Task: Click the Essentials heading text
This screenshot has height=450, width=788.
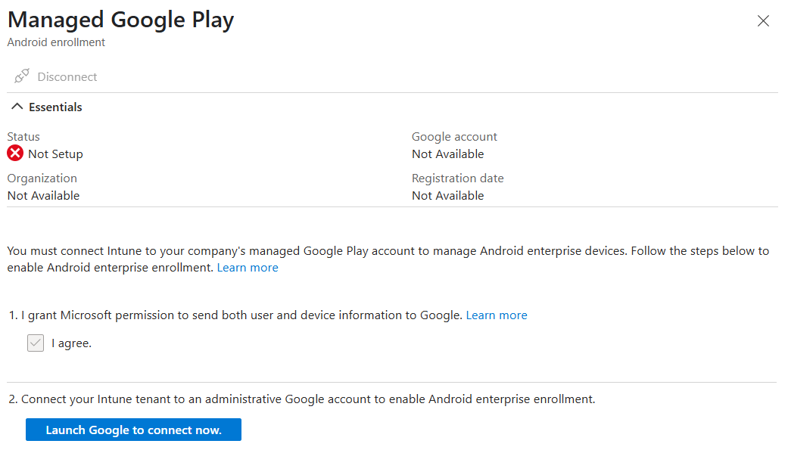Action: (x=55, y=107)
